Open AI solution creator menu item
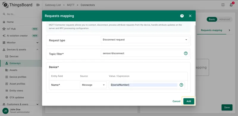The height and width of the screenshot is (116, 238). pyautogui.click(x=21, y=35)
